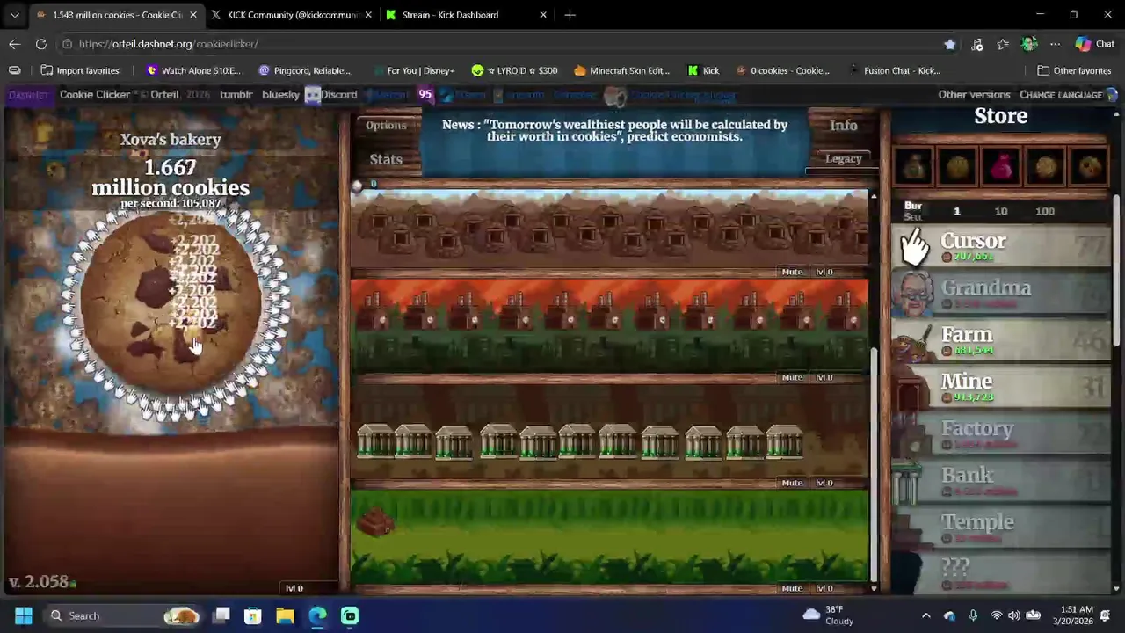Open the Minecraft Skin Edit bookmark
The height and width of the screenshot is (633, 1125).
(x=621, y=70)
